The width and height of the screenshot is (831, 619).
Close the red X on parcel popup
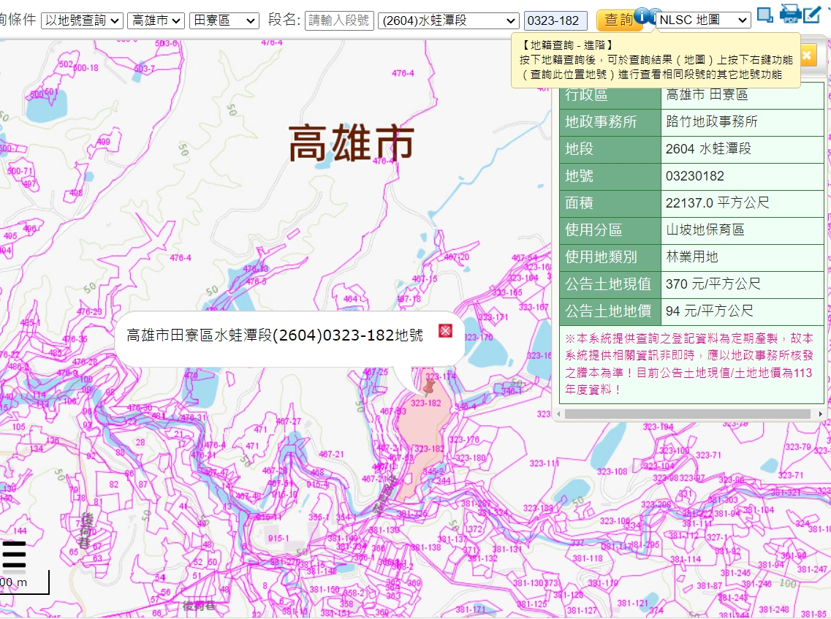(445, 331)
